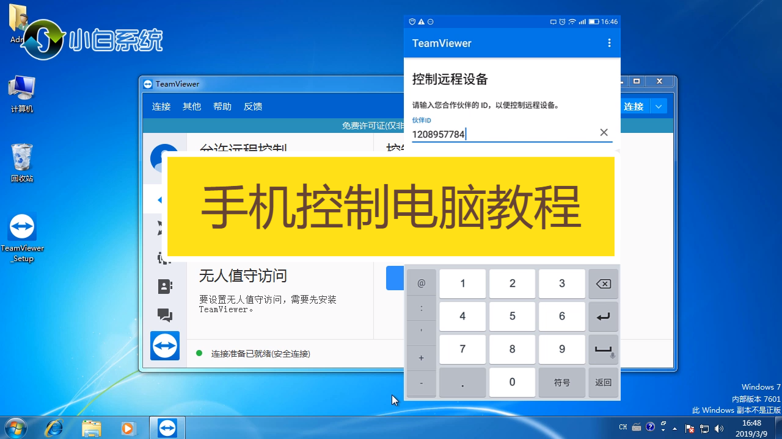Open the Recycle Bin (回收站) desktop icon

(22, 163)
